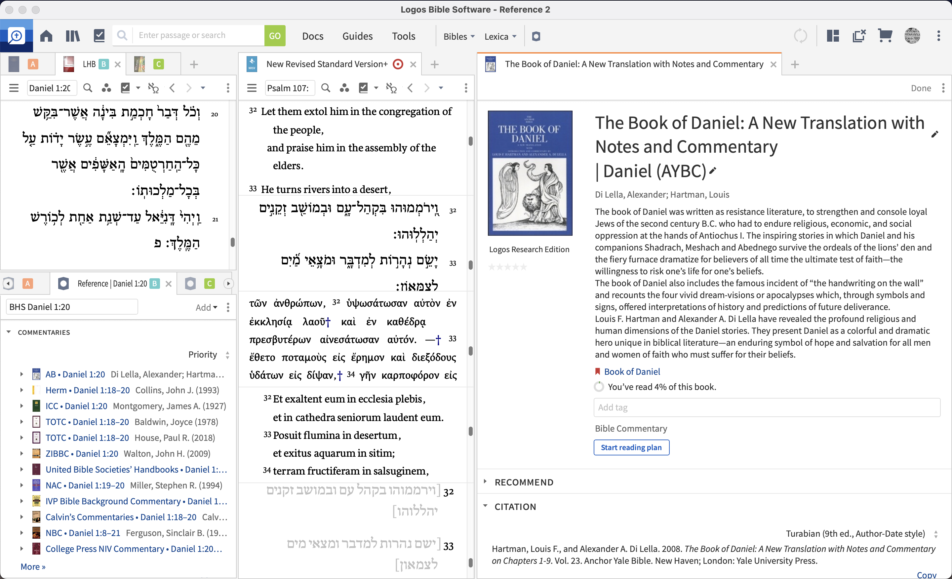Expand the AB • Daniel 1:20 commentary row
Screen dimensions: 952x579
[21, 374]
